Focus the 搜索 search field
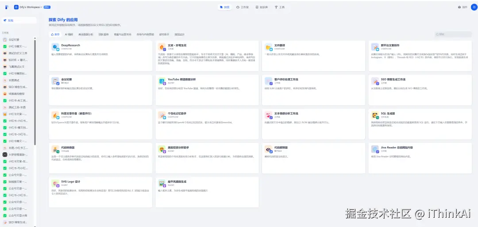The height and width of the screenshot is (227, 478). (x=453, y=34)
